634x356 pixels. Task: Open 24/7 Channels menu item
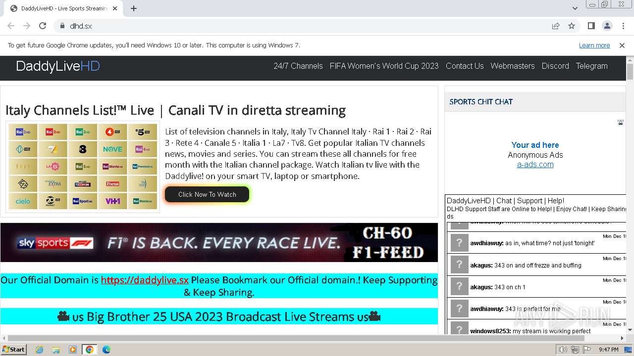298,66
